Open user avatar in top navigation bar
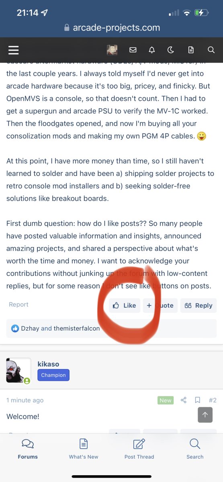This screenshot has height=482, width=223. (112, 50)
